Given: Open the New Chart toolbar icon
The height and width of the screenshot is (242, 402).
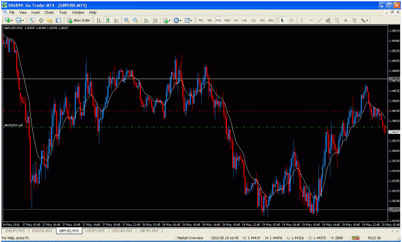Looking at the screenshot, I should coord(8,20).
